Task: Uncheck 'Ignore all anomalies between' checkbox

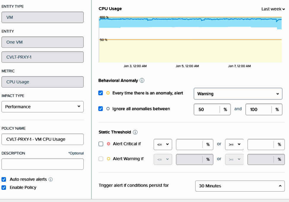Action: coord(101,109)
